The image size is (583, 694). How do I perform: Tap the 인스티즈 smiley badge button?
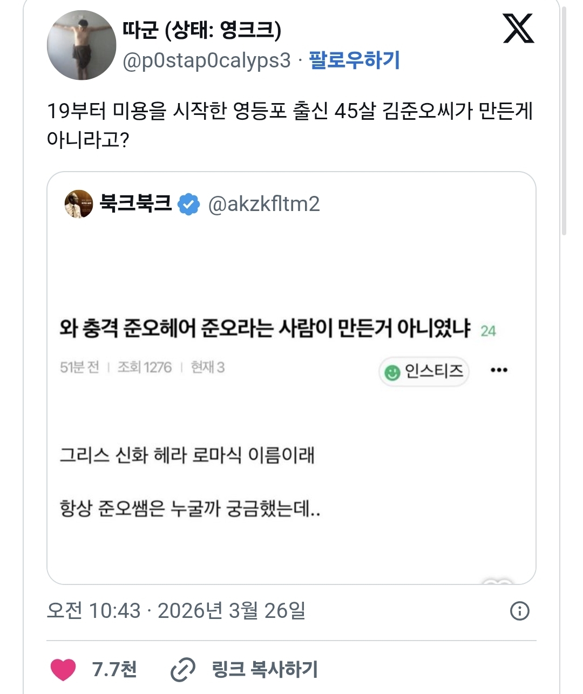424,371
